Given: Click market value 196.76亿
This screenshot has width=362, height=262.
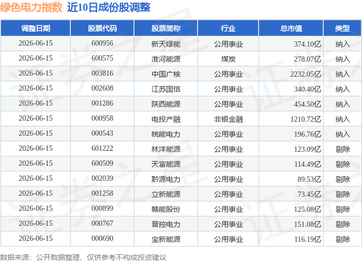Looking at the screenshot, I should click(x=308, y=134).
